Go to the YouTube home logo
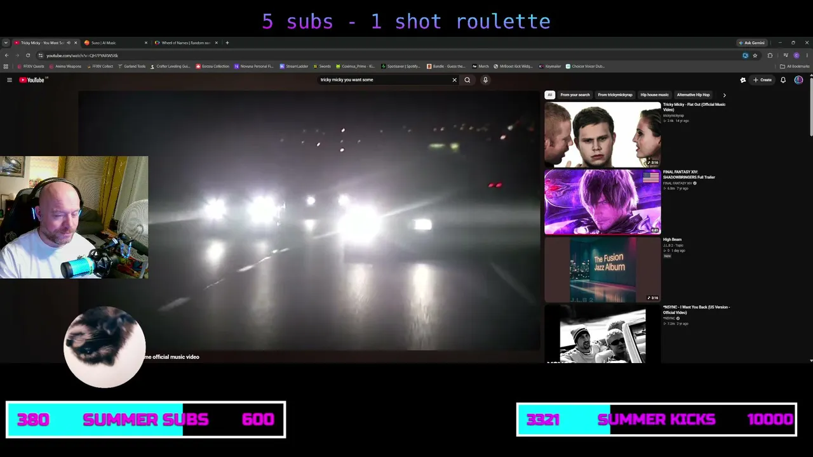813x457 pixels. pos(32,80)
